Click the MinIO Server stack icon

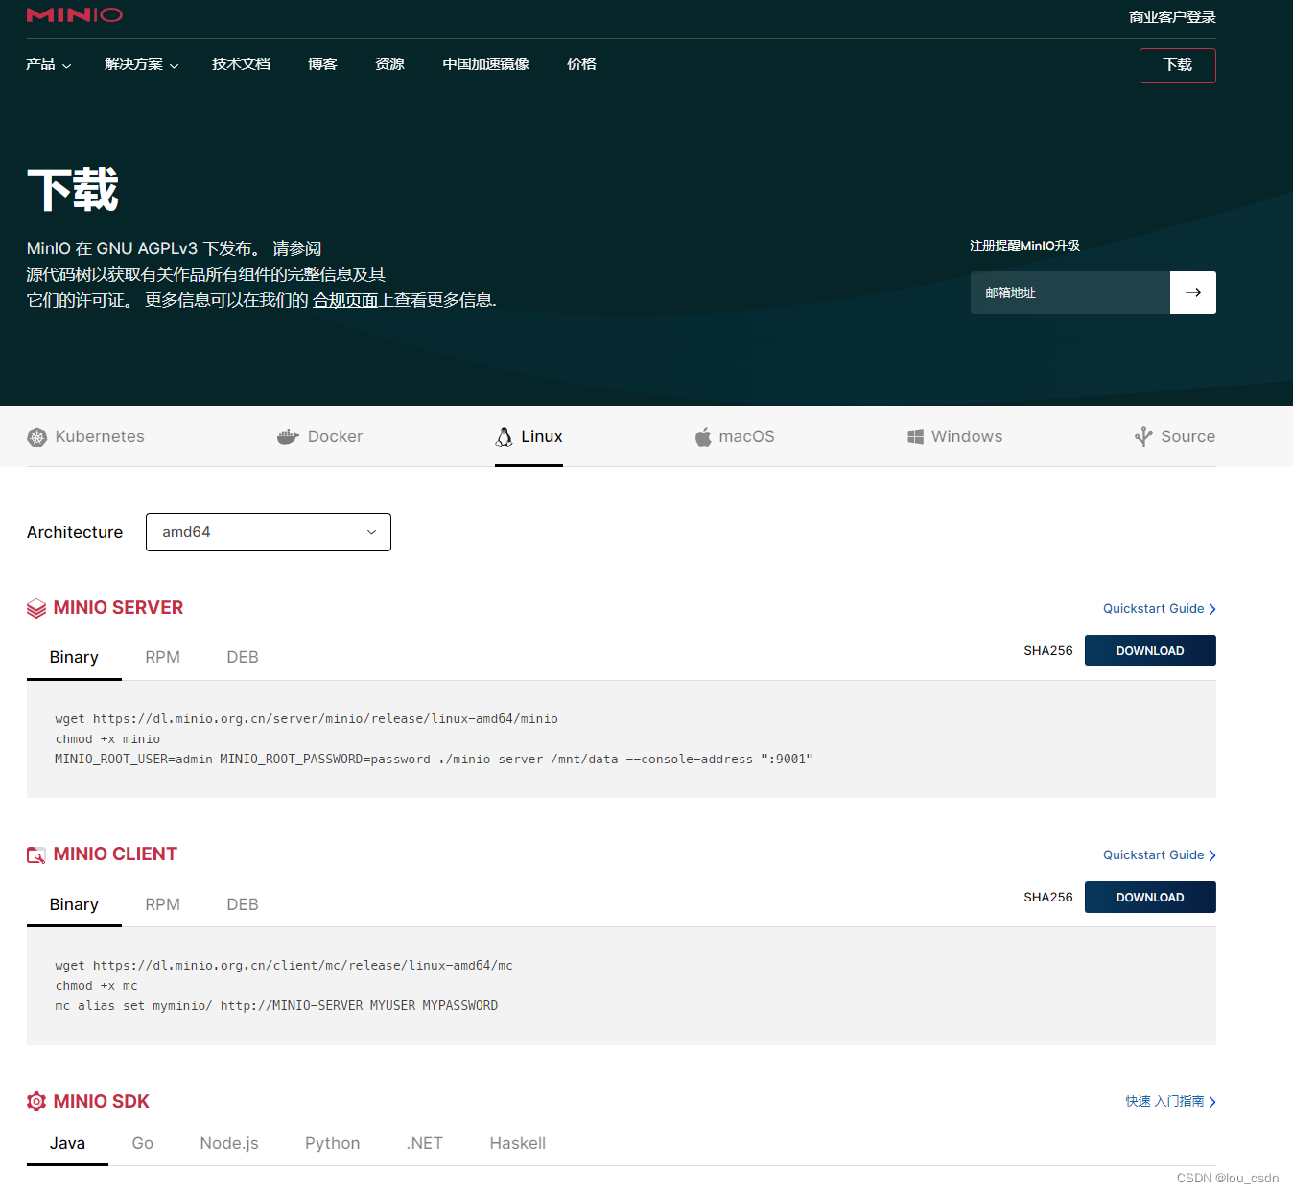point(36,608)
